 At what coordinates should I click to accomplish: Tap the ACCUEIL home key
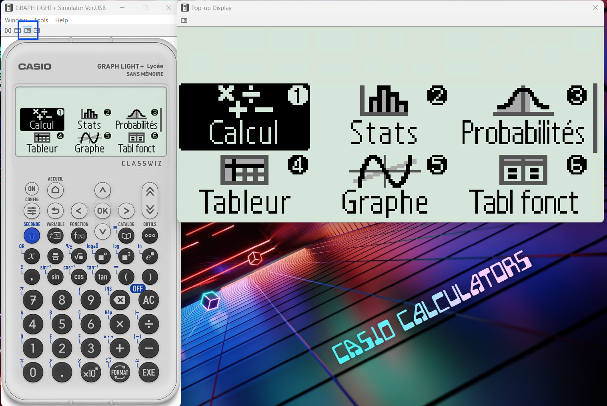pyautogui.click(x=55, y=190)
